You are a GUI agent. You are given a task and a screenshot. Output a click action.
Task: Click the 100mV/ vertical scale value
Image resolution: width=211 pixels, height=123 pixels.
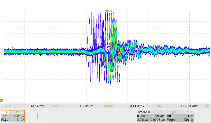[19, 116]
